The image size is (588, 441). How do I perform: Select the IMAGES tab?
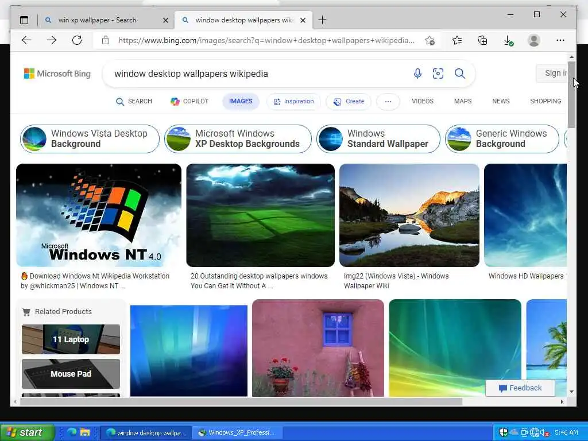click(x=241, y=101)
